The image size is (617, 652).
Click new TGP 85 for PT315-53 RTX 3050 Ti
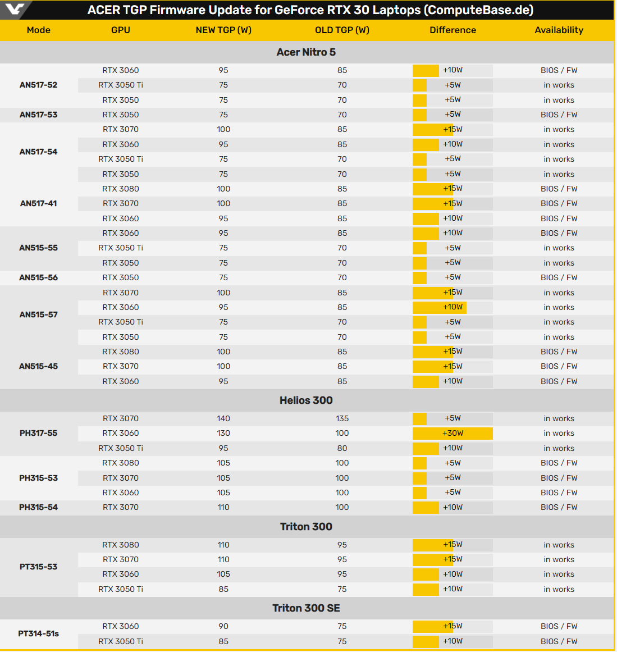223,589
